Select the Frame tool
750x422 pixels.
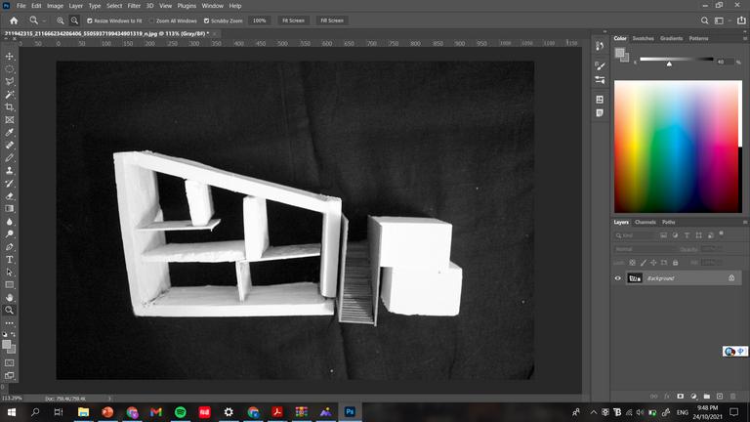[x=10, y=119]
